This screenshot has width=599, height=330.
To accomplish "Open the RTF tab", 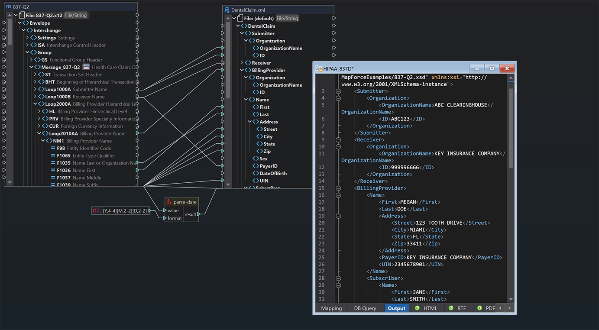I will tap(457, 308).
